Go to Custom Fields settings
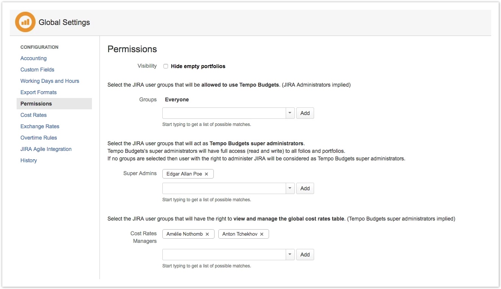 click(37, 69)
